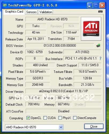Click Device ID value 1002 - 6759
The width and height of the screenshot is (109, 134).
[x=35, y=52]
